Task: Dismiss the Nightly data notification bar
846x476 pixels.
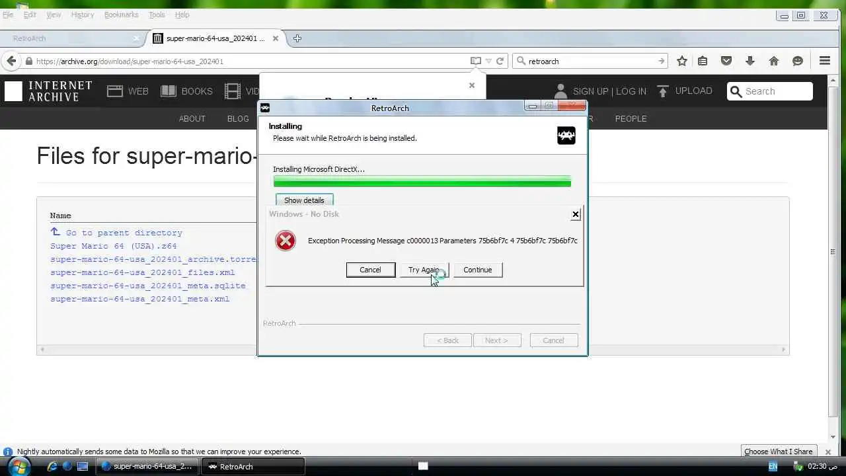Action: tap(827, 452)
